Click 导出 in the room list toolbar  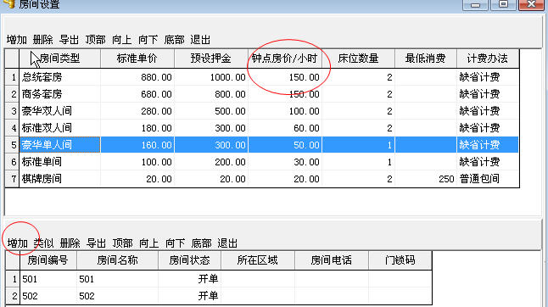click(x=96, y=243)
